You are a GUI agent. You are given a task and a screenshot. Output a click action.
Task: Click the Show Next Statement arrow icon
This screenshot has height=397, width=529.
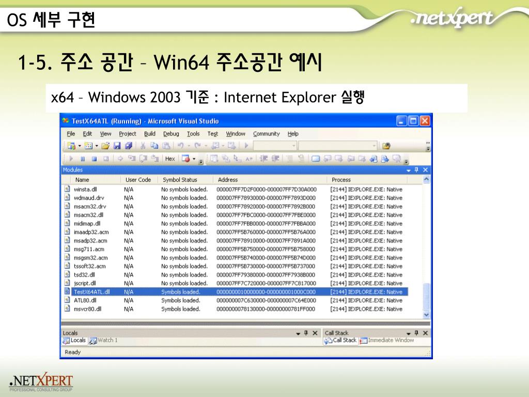pos(120,159)
